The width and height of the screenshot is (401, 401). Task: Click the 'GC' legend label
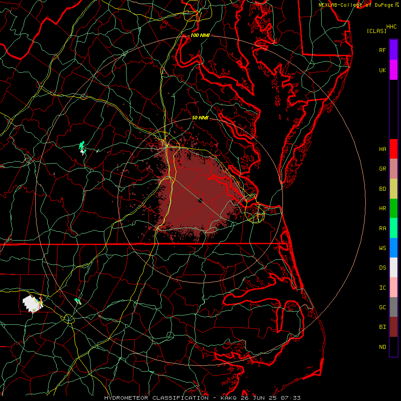coord(382,307)
